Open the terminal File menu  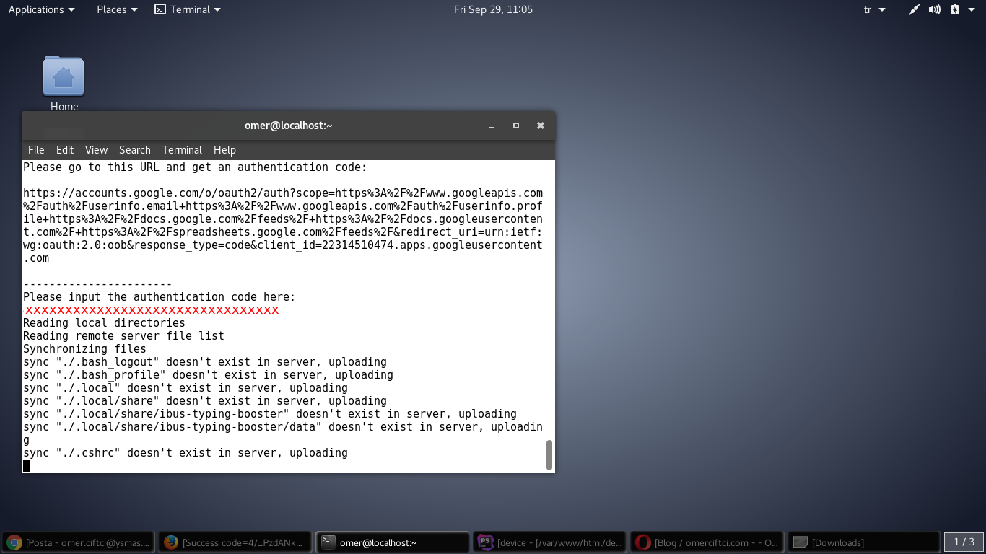tap(36, 150)
